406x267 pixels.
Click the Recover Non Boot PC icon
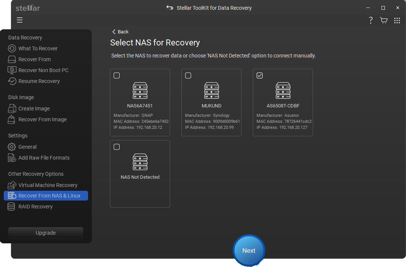click(x=12, y=70)
